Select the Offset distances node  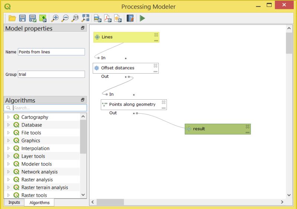[x=126, y=68]
